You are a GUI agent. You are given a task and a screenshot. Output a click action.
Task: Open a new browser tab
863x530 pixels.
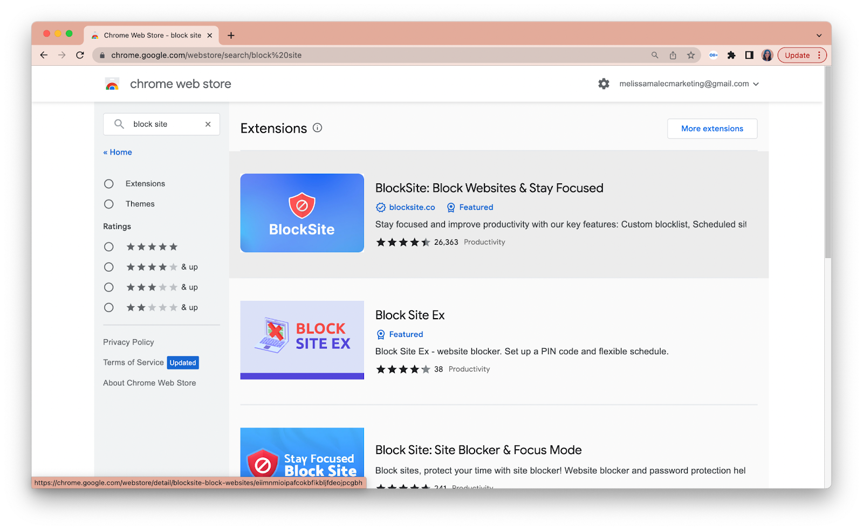pos(231,36)
